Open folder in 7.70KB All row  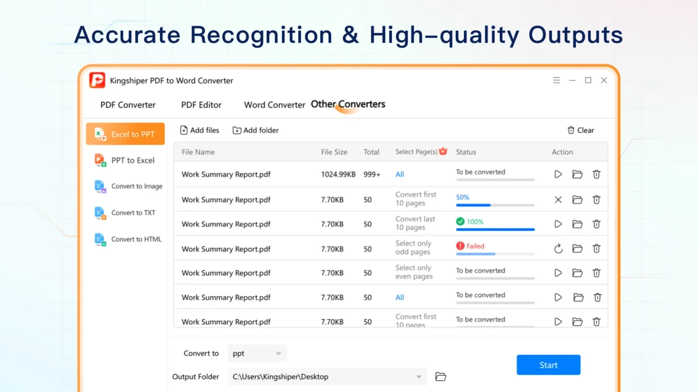point(578,297)
